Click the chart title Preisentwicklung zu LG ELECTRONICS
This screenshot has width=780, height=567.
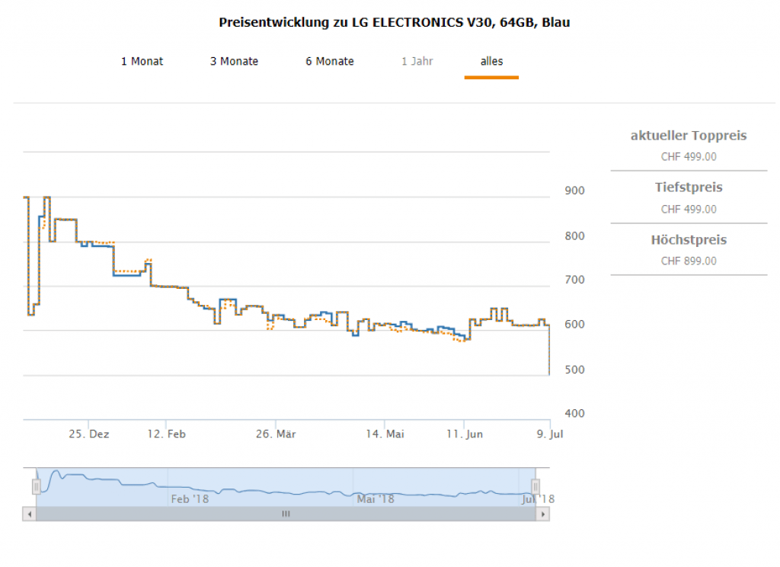[x=395, y=22]
